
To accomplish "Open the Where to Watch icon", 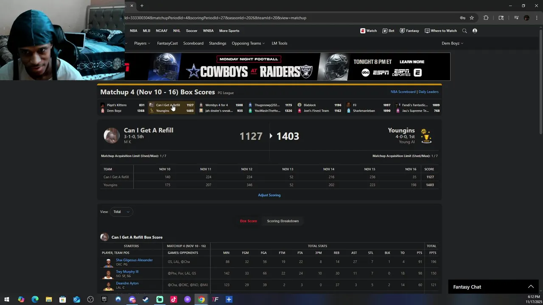I will point(440,30).
